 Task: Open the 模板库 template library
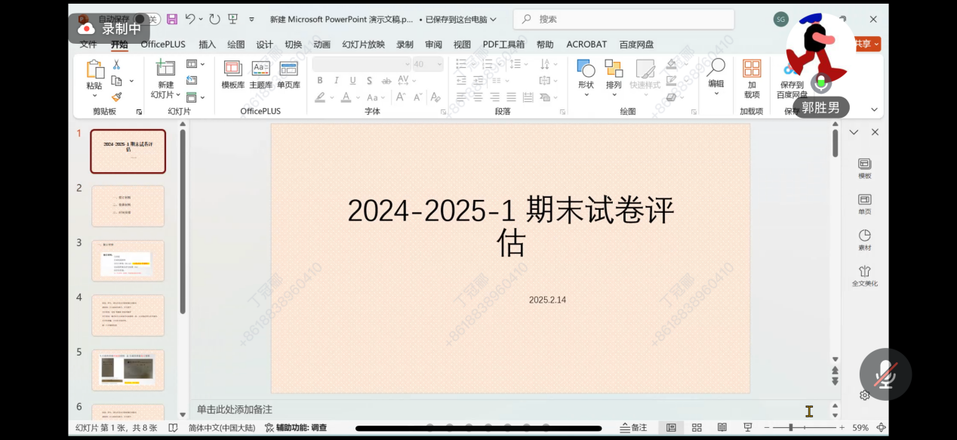pos(232,75)
